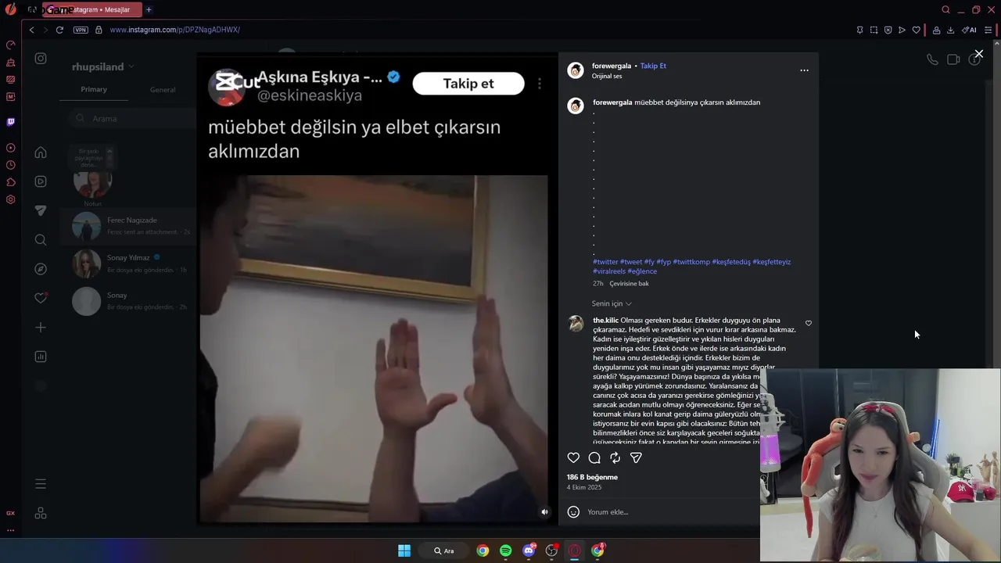Click the taskbar Ara search box
1001x563 pixels.
443,550
